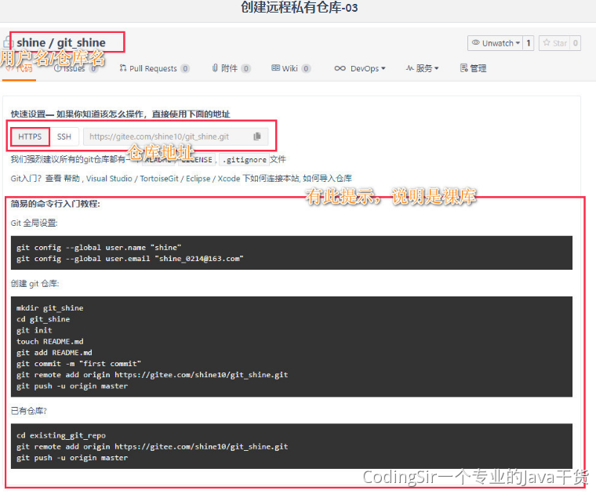Open the Wiki tab

coord(291,68)
